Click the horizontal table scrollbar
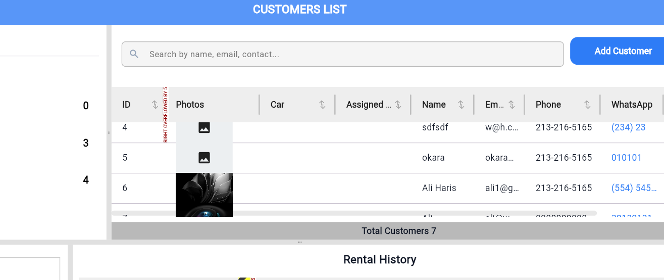 (353, 213)
